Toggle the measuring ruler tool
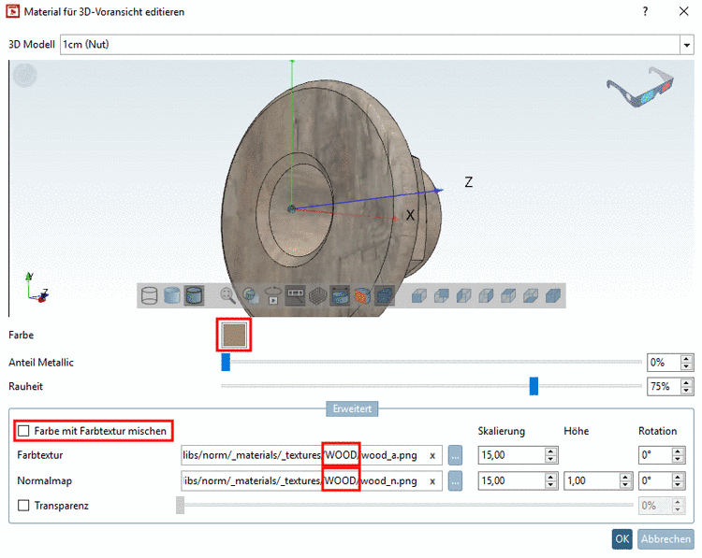702x558 pixels. [296, 295]
